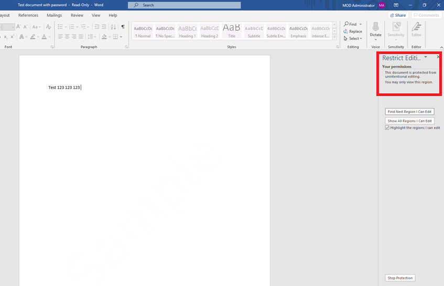This screenshot has width=444, height=286.
Task: Apply the No Spacing style
Action: click(x=165, y=31)
